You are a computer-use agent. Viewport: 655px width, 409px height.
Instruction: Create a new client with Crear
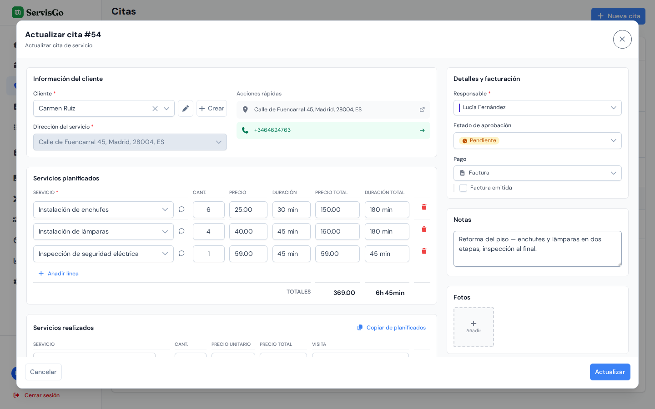pos(212,109)
